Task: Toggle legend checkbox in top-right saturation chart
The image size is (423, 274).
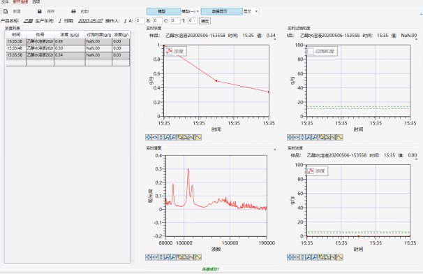Action: click(x=311, y=51)
